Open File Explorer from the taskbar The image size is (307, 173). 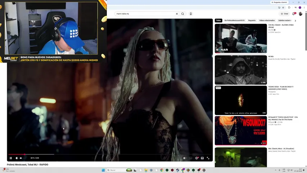pos(146,170)
